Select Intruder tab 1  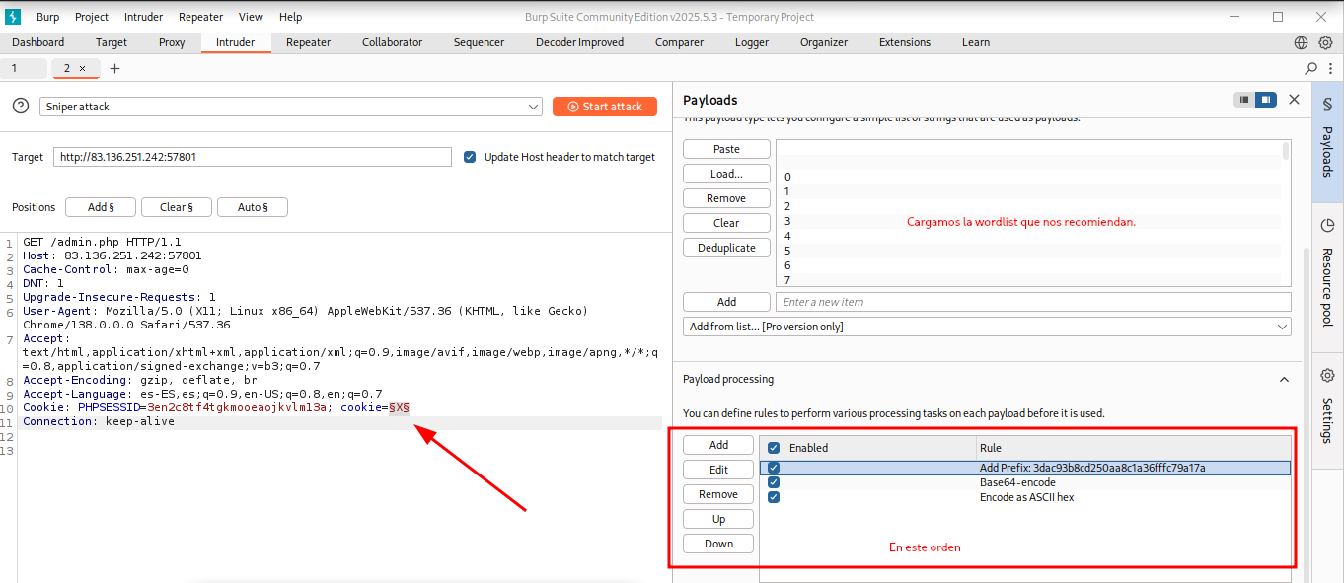click(x=24, y=68)
